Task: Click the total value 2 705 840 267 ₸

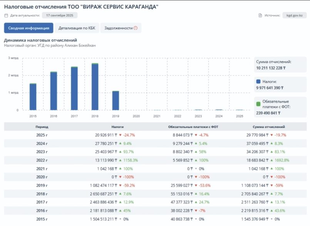Action: click(255, 194)
